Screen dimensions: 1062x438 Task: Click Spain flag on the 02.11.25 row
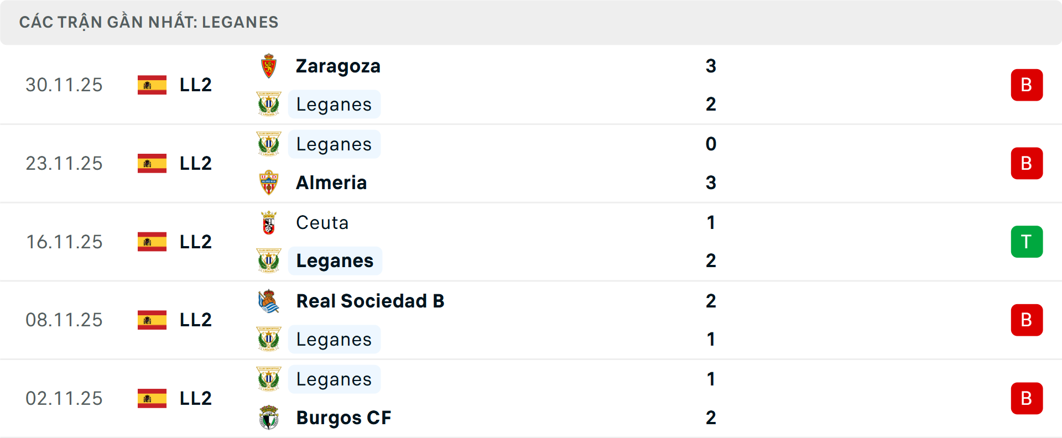coord(152,398)
